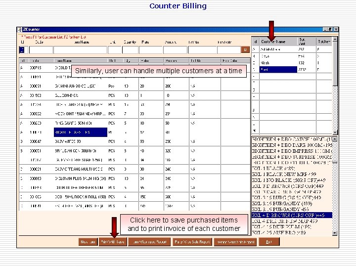Click the product list scroll-up arrow
The image size is (356, 267).
(x=335, y=139)
